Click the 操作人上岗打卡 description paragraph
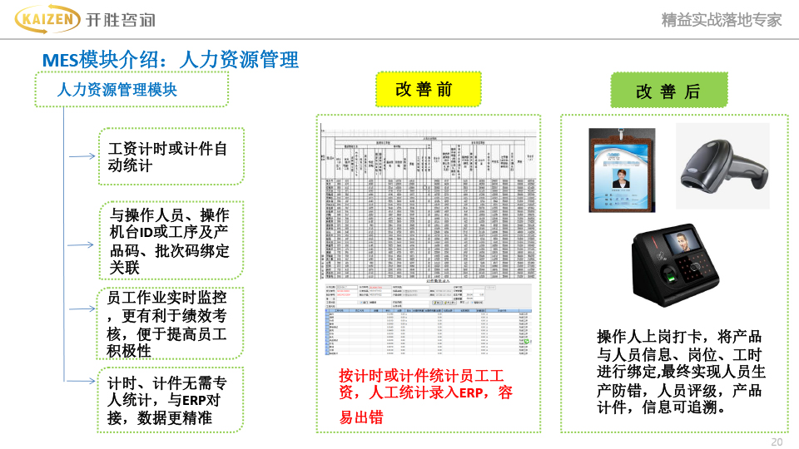 [681, 372]
